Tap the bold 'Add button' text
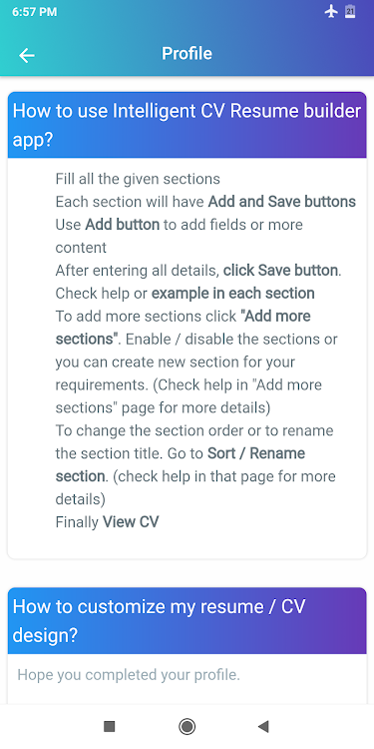 [122, 225]
